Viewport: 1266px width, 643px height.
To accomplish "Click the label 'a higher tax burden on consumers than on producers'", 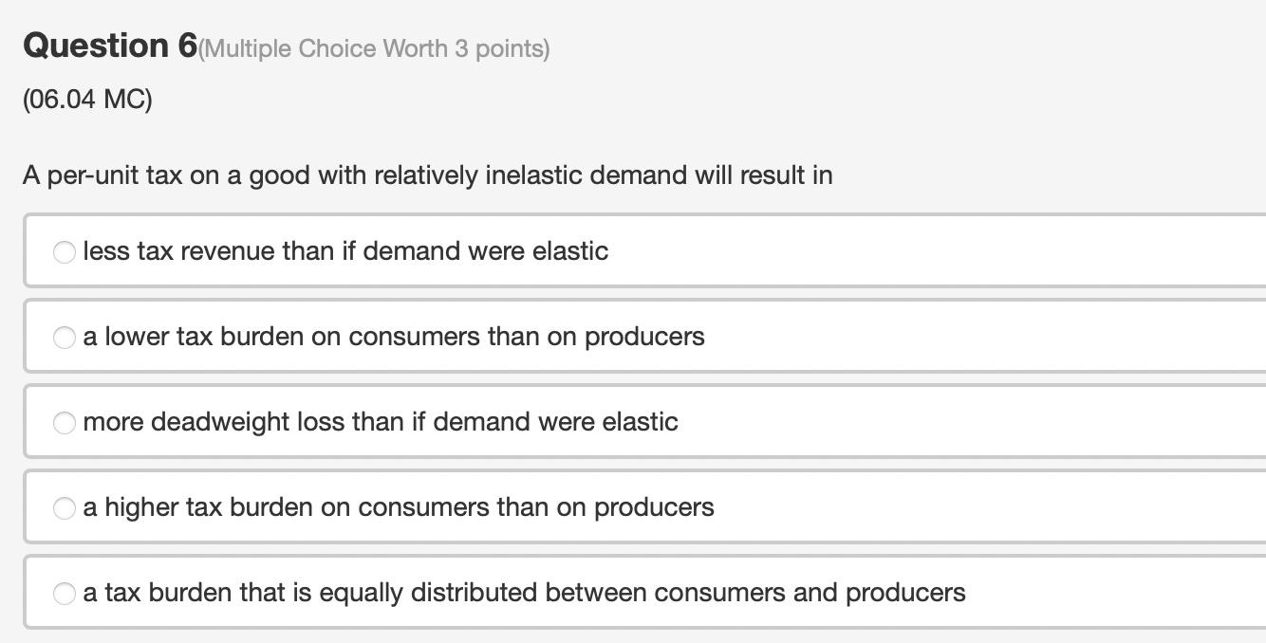I will 399,507.
